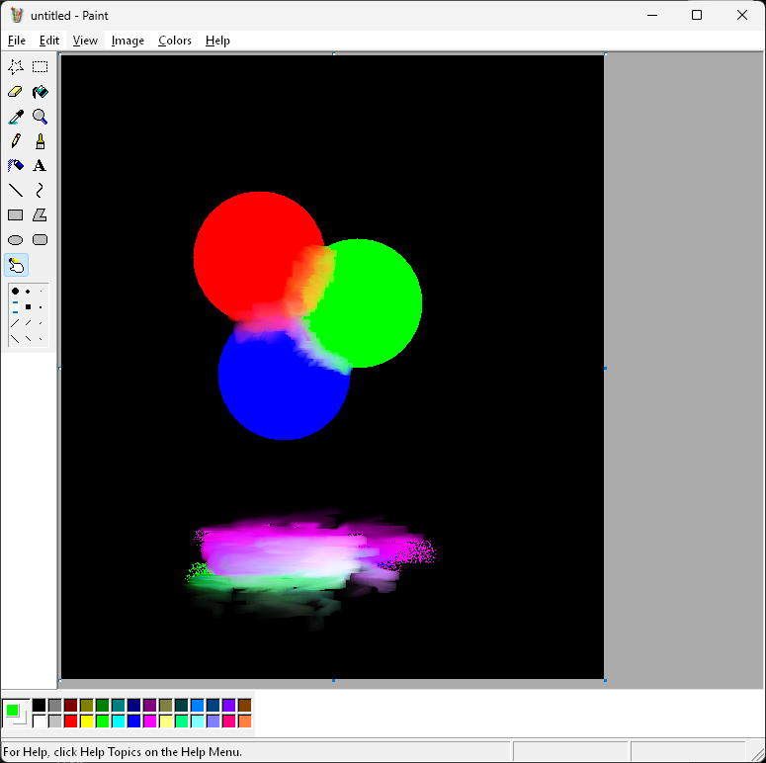766x763 pixels.
Task: Pick the dark gray color swatch
Action: (54, 705)
